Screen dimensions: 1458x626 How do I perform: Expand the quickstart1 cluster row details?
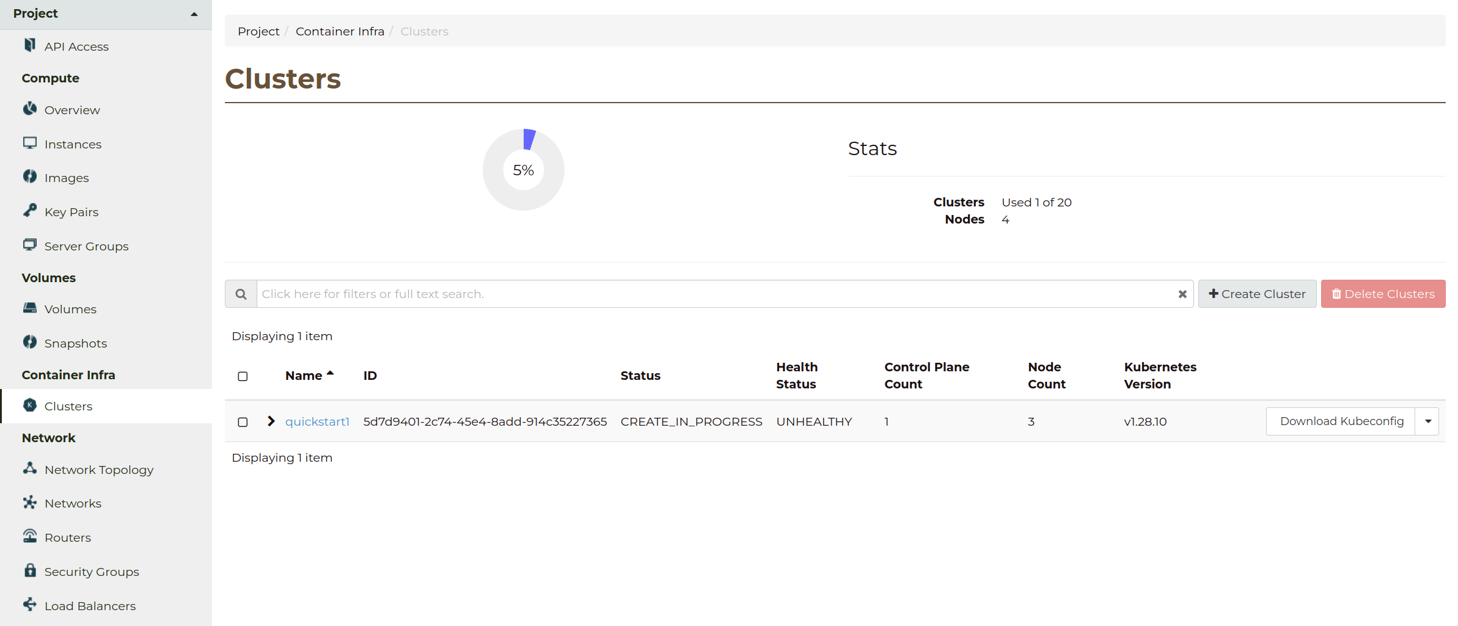(x=270, y=421)
